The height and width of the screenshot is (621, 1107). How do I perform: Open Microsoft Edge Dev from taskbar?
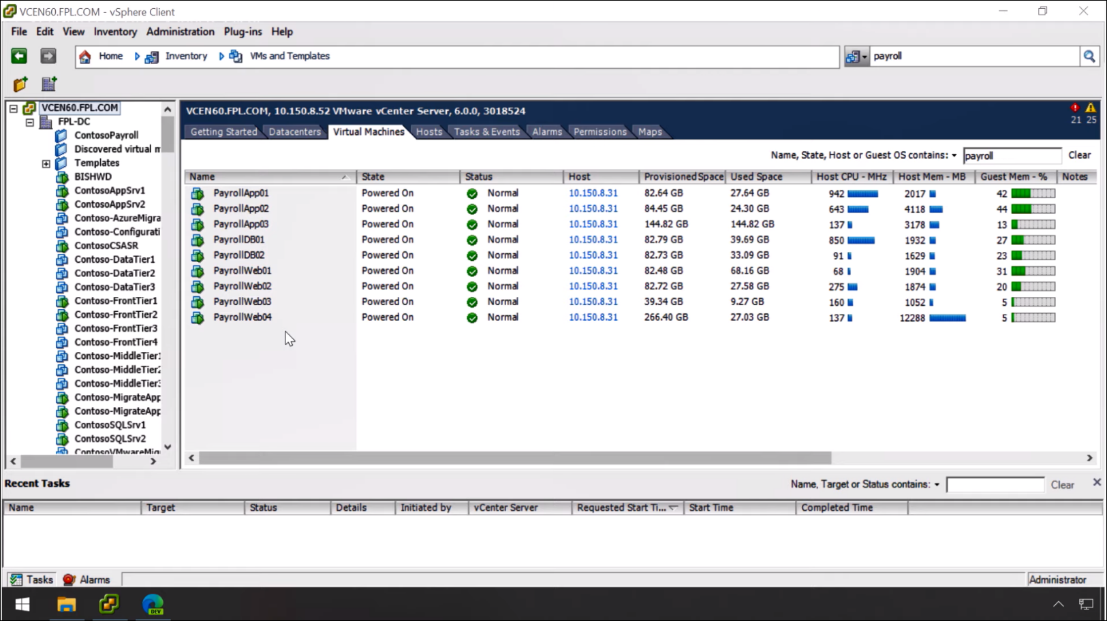pos(153,604)
